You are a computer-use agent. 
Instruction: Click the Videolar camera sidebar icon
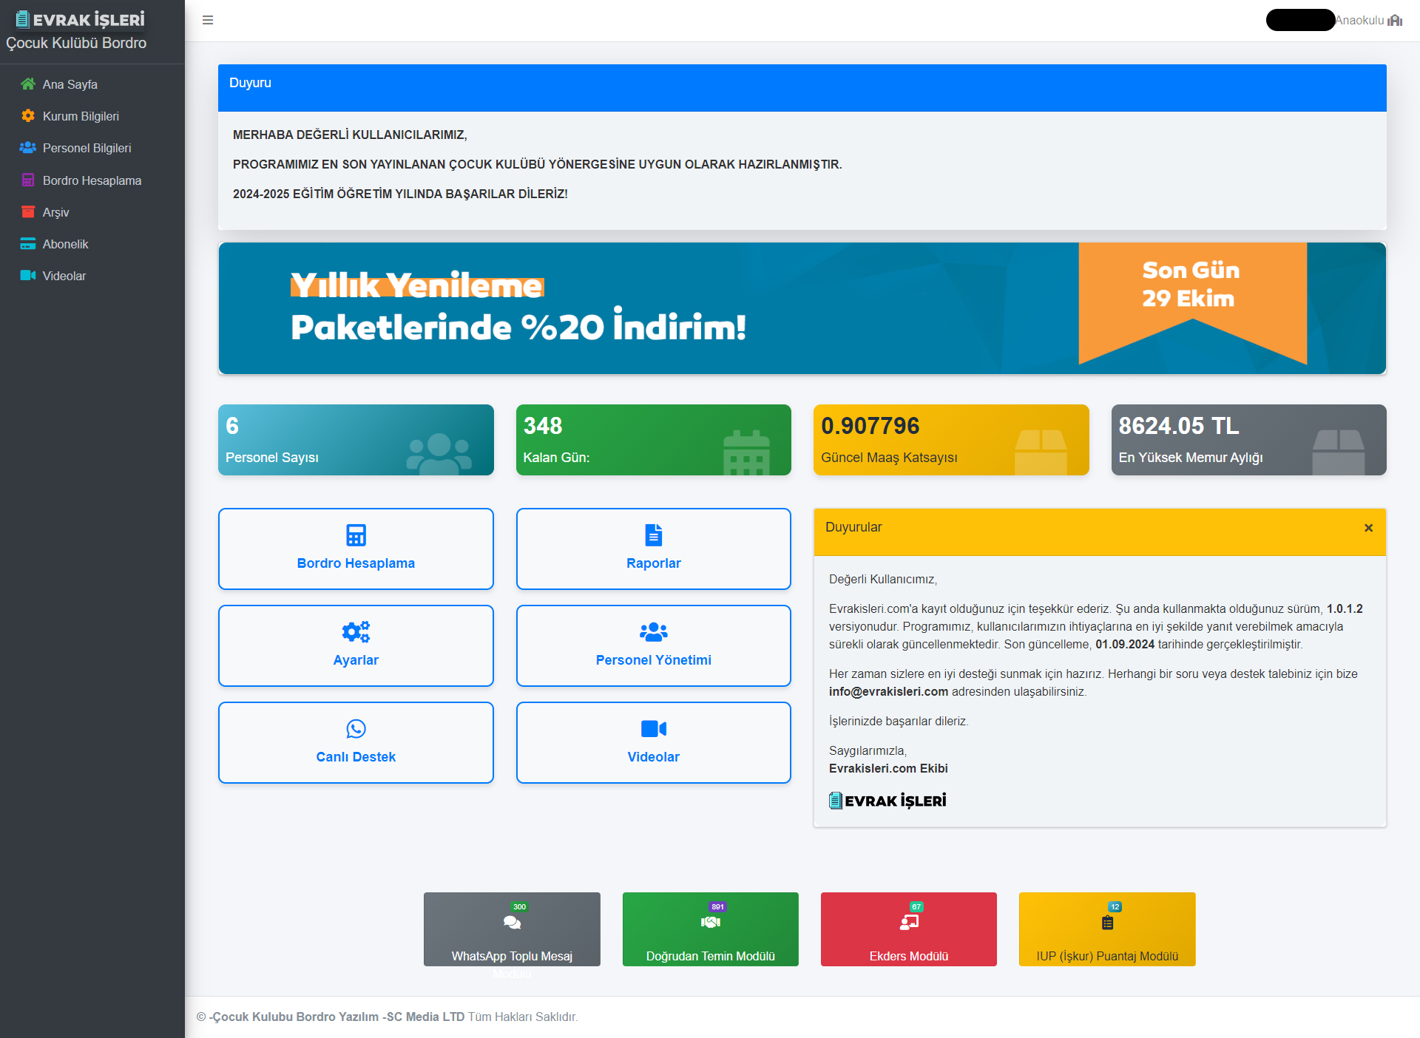(28, 276)
